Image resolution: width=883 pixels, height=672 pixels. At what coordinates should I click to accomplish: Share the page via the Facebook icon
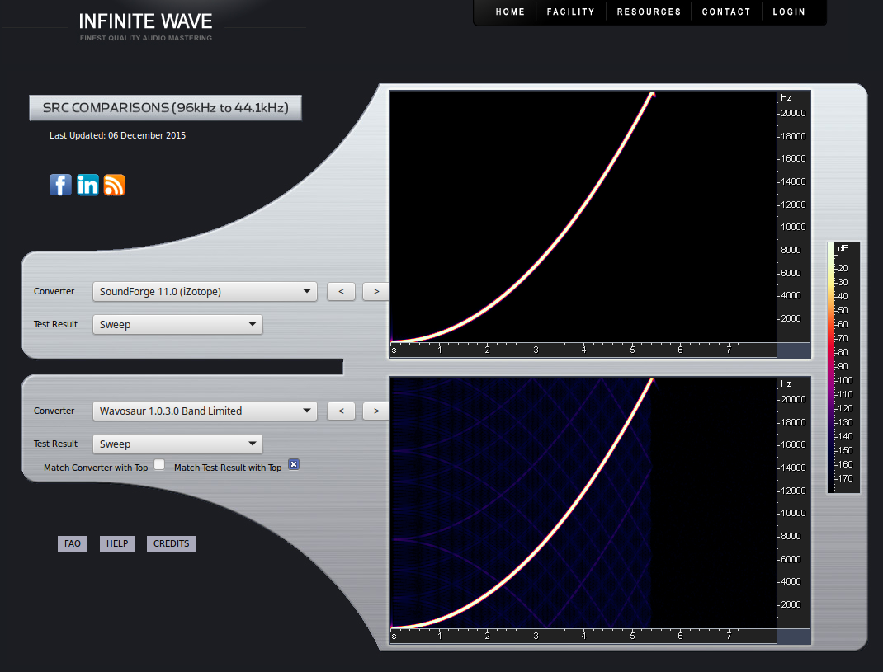(60, 185)
